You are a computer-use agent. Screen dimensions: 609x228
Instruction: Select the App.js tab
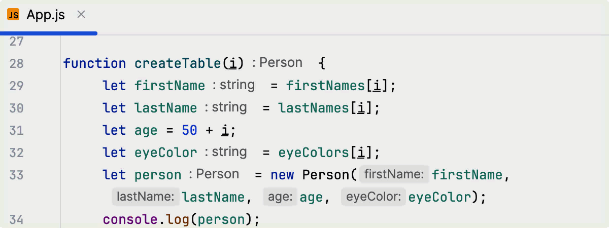click(x=45, y=15)
